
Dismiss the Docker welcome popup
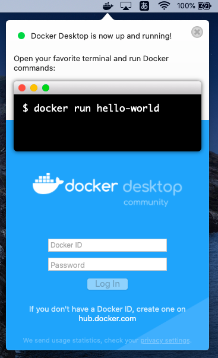[x=197, y=32]
